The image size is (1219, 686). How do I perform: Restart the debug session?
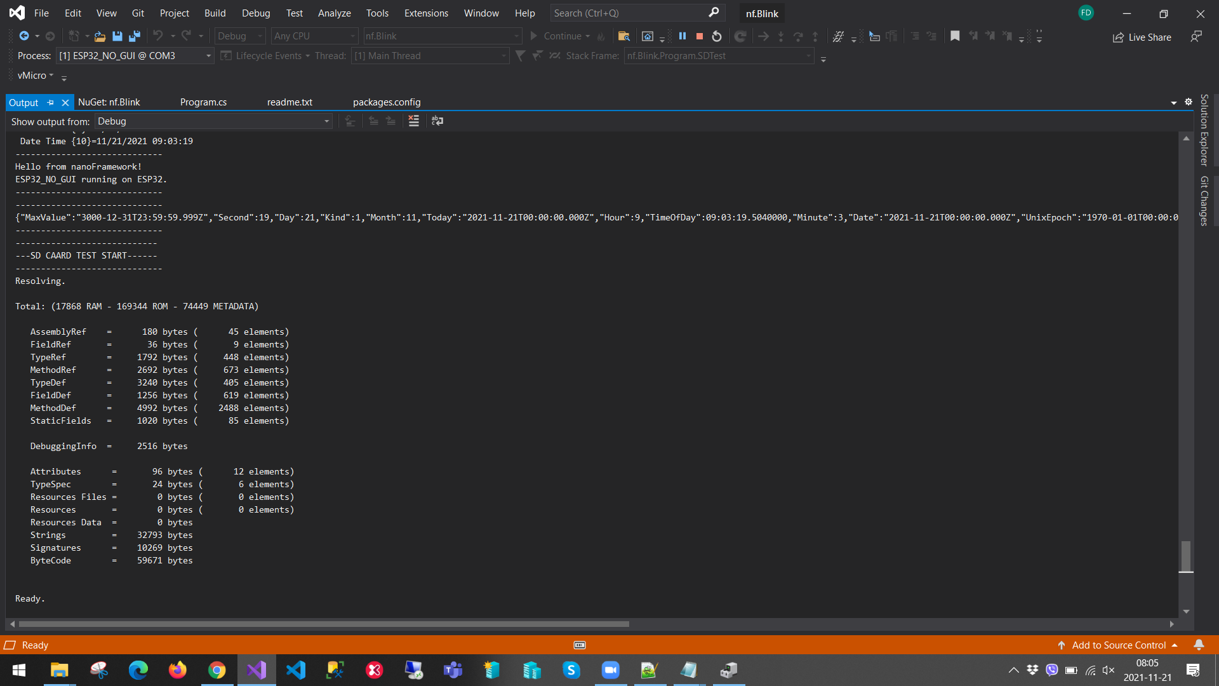717,36
